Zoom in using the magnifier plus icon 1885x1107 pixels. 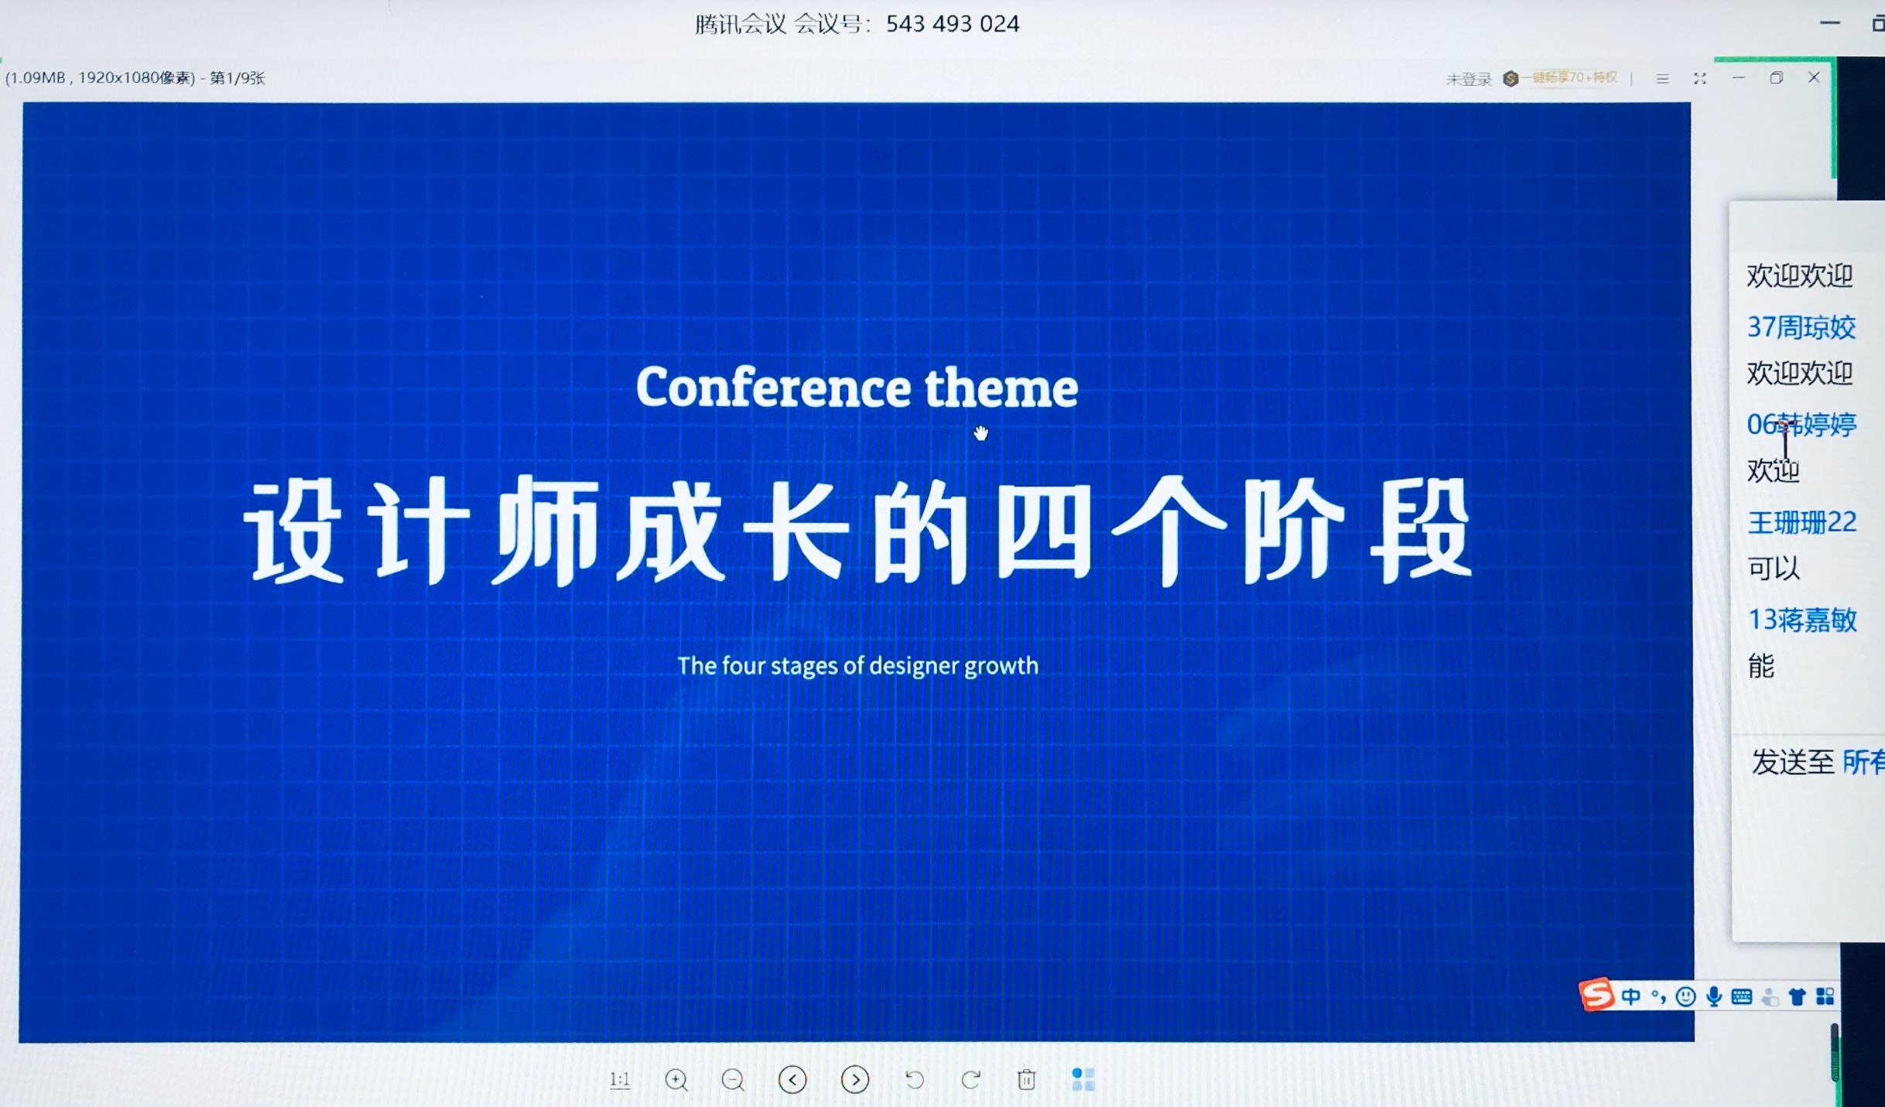point(676,1079)
